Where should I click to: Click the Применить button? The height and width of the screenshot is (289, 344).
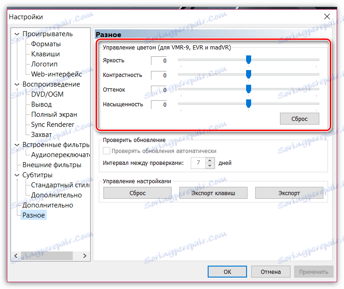(x=314, y=272)
